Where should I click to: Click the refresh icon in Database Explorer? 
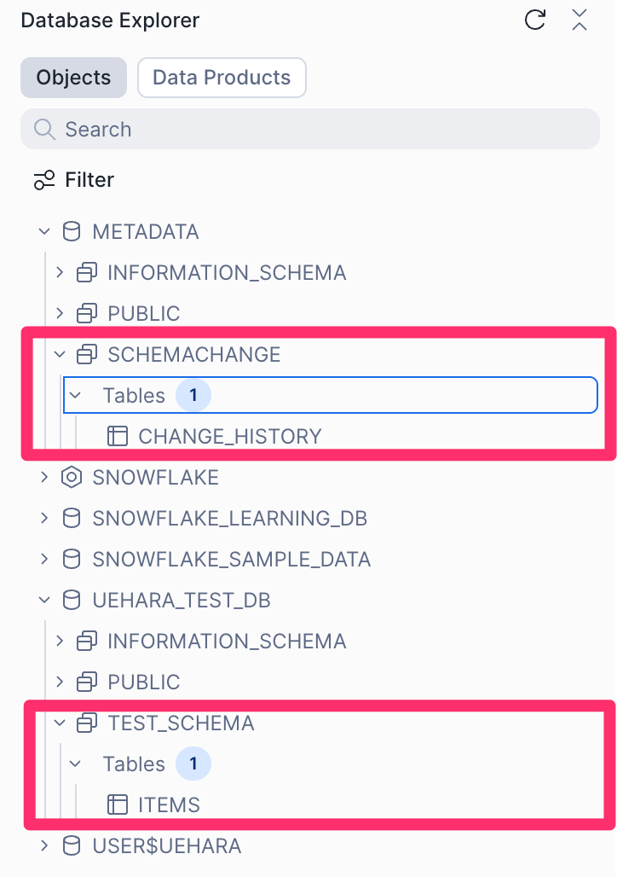pos(535,20)
